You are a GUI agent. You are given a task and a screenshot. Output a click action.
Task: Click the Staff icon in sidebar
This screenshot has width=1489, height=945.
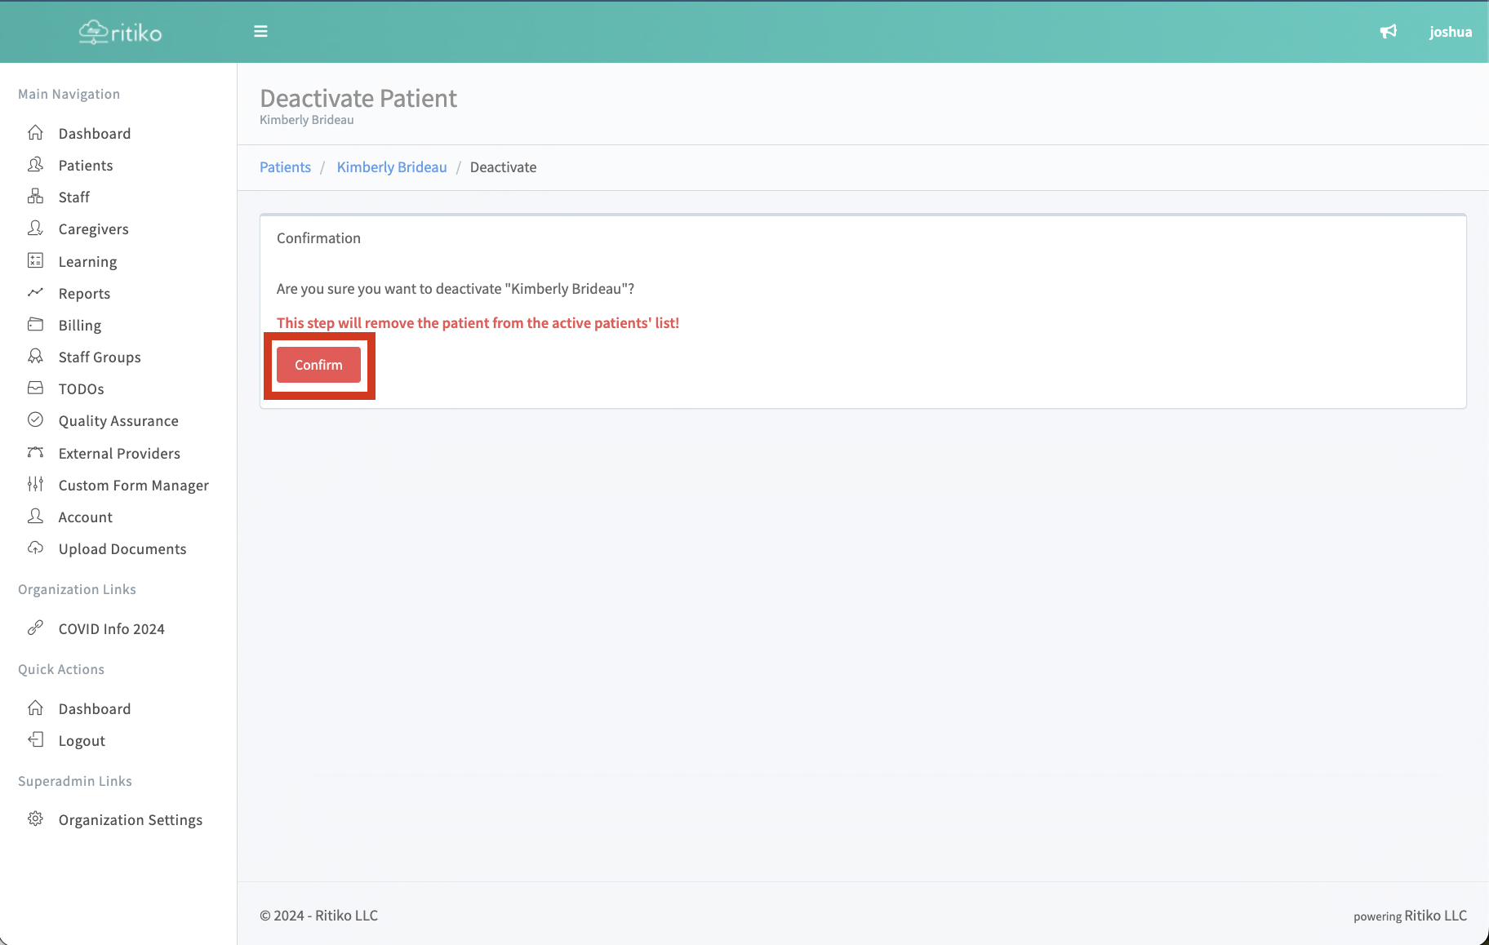pyautogui.click(x=35, y=197)
